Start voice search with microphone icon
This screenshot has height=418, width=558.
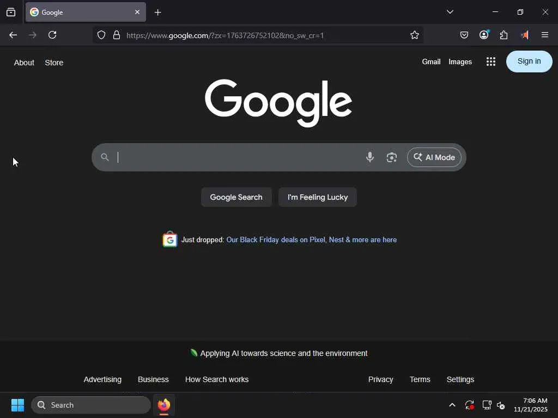[x=370, y=157]
